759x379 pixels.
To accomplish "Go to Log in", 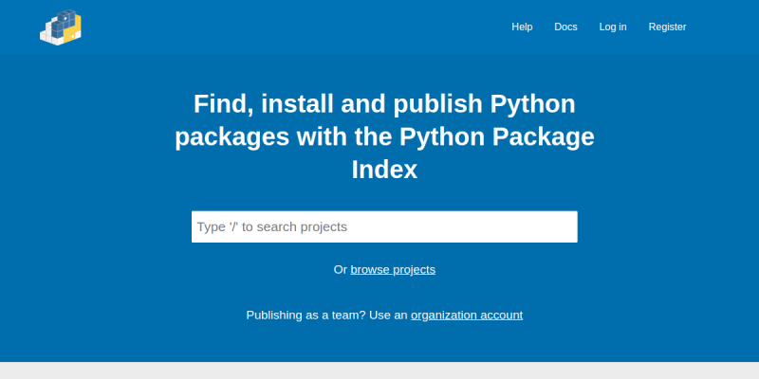I will click(x=613, y=27).
